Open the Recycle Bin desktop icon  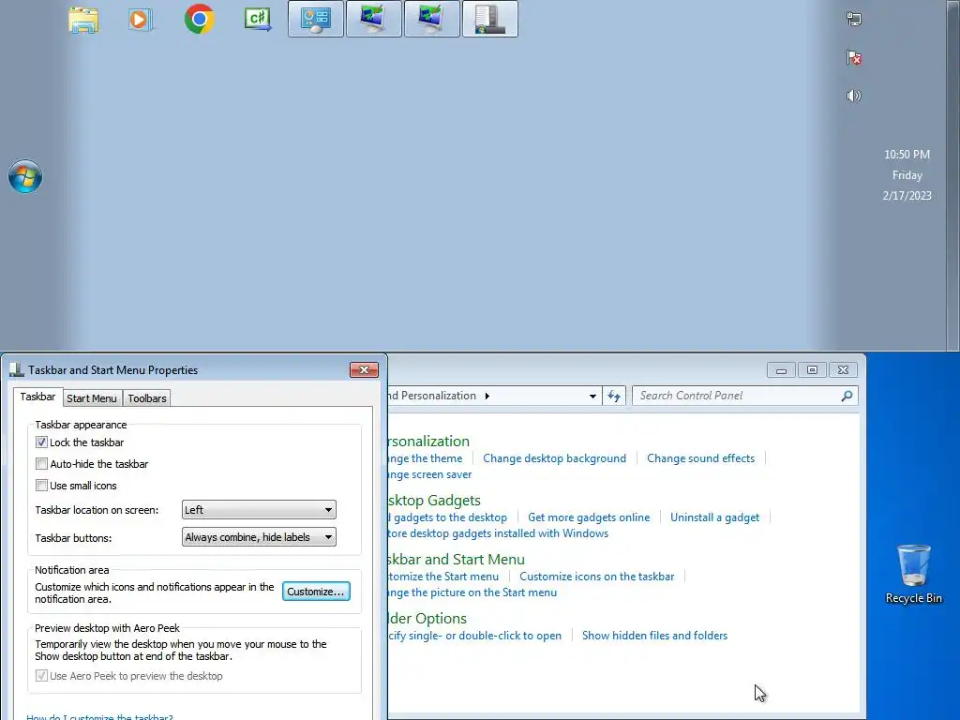click(913, 574)
